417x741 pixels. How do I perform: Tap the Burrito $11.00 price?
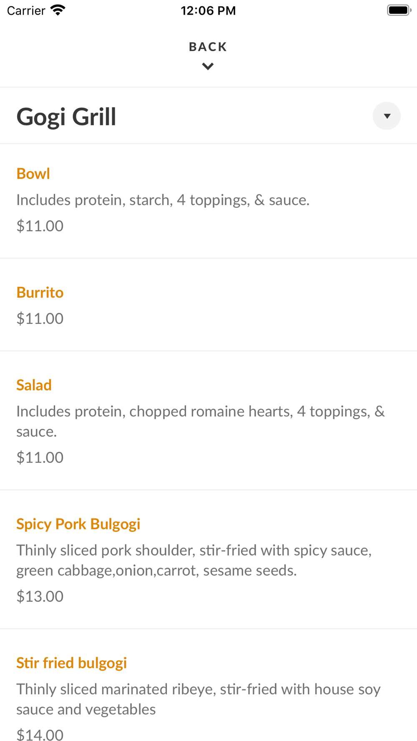pyautogui.click(x=40, y=318)
